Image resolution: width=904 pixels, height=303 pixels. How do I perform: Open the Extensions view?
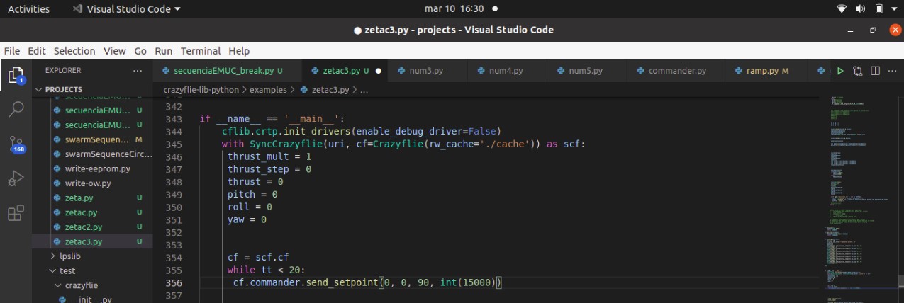[16, 212]
